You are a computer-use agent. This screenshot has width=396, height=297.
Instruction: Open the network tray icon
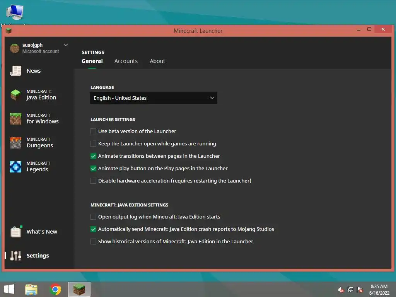pos(350,290)
